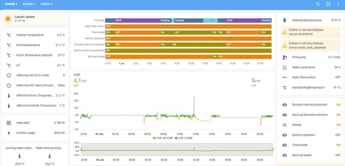Click the Reheat heat waves icon

click(x=285, y=125)
